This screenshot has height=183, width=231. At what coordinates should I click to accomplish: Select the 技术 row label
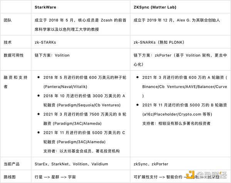click(8, 42)
